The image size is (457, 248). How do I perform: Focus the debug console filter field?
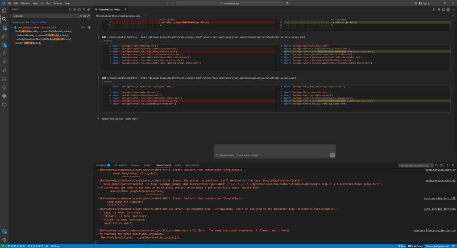point(415,166)
